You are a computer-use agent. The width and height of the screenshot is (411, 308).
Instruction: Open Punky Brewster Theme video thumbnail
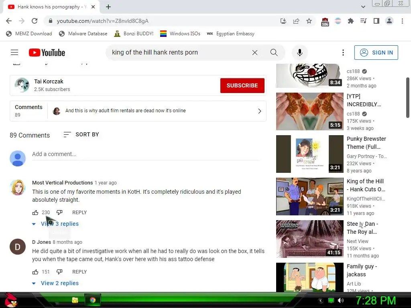coord(309,154)
